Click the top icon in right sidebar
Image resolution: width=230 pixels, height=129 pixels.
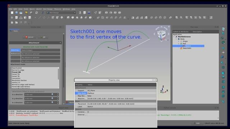pos(223,29)
